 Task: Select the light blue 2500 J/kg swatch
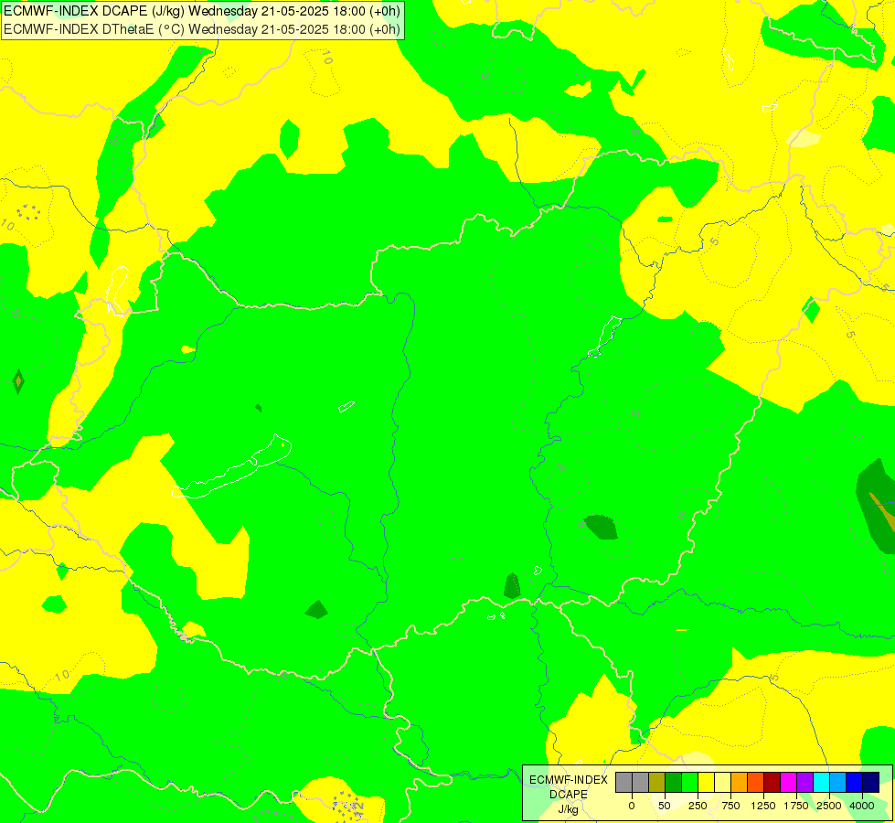[838, 782]
